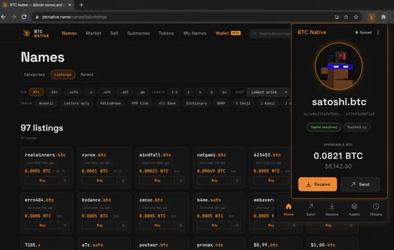Close the BTC Native browser tab

(70, 5)
